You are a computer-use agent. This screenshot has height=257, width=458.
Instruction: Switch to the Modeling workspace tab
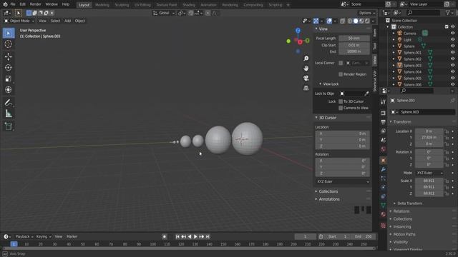click(x=102, y=5)
